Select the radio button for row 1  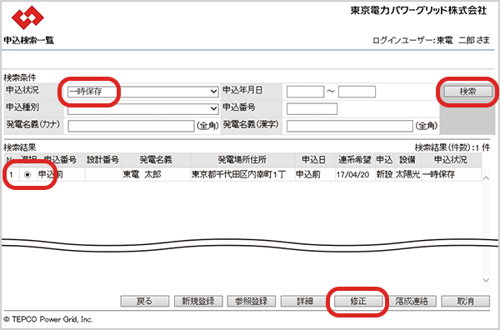pos(28,174)
